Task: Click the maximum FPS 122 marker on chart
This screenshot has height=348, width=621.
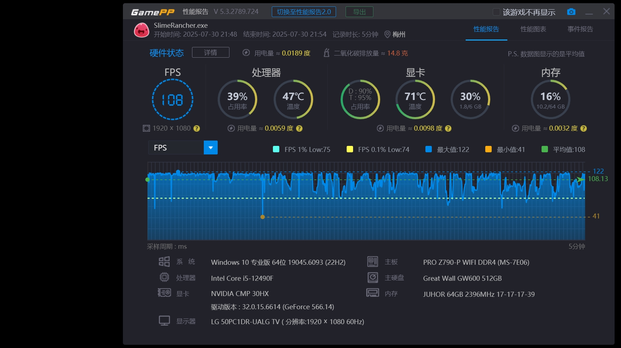Action: tap(178, 172)
